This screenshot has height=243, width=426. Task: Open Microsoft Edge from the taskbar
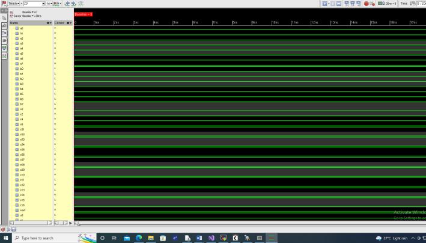139,238
